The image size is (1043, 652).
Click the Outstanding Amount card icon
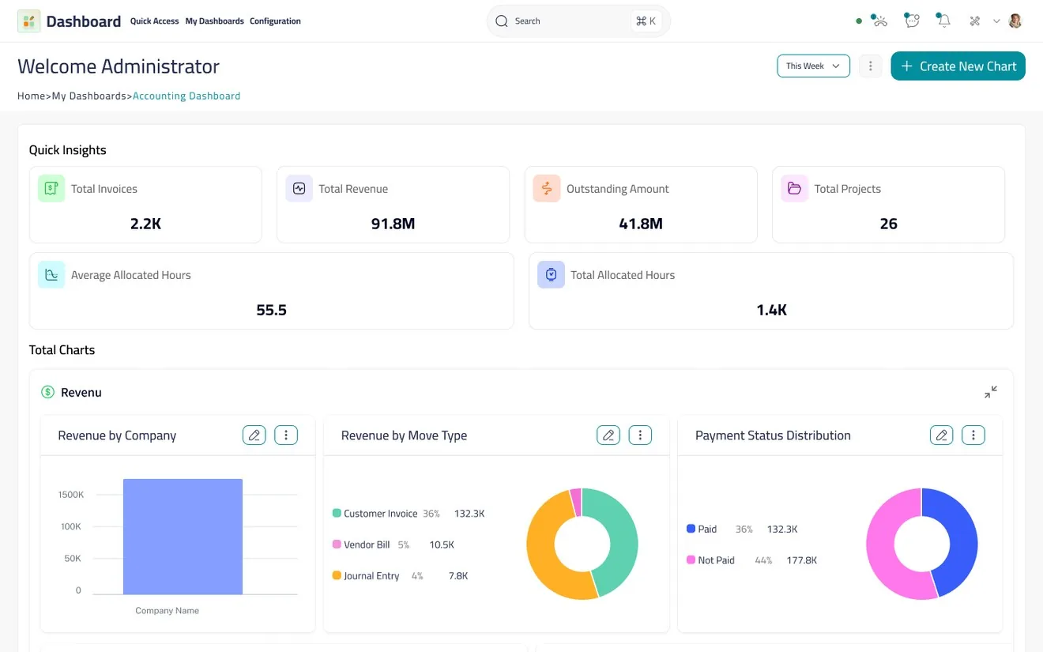[547, 188]
